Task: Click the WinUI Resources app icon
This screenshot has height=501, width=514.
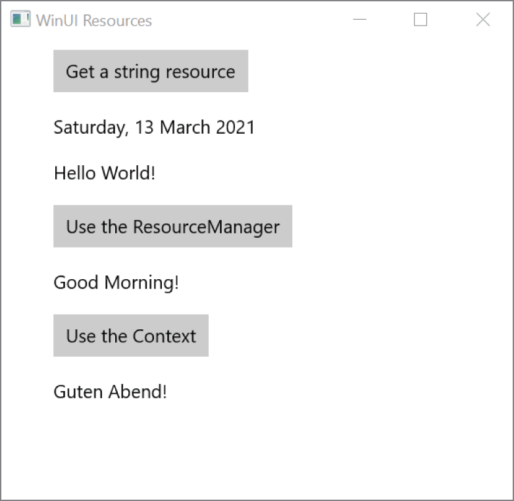Action: 20,19
